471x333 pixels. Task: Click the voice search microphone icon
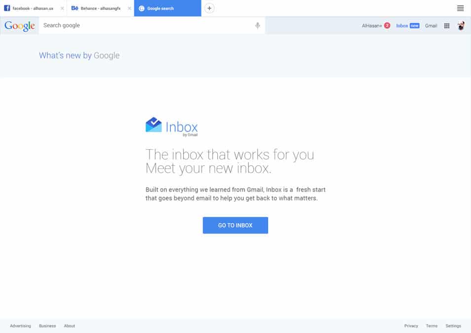(x=257, y=25)
